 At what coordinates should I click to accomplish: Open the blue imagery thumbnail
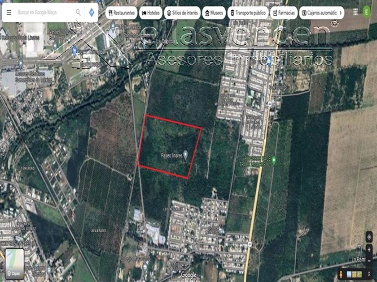click(349, 274)
